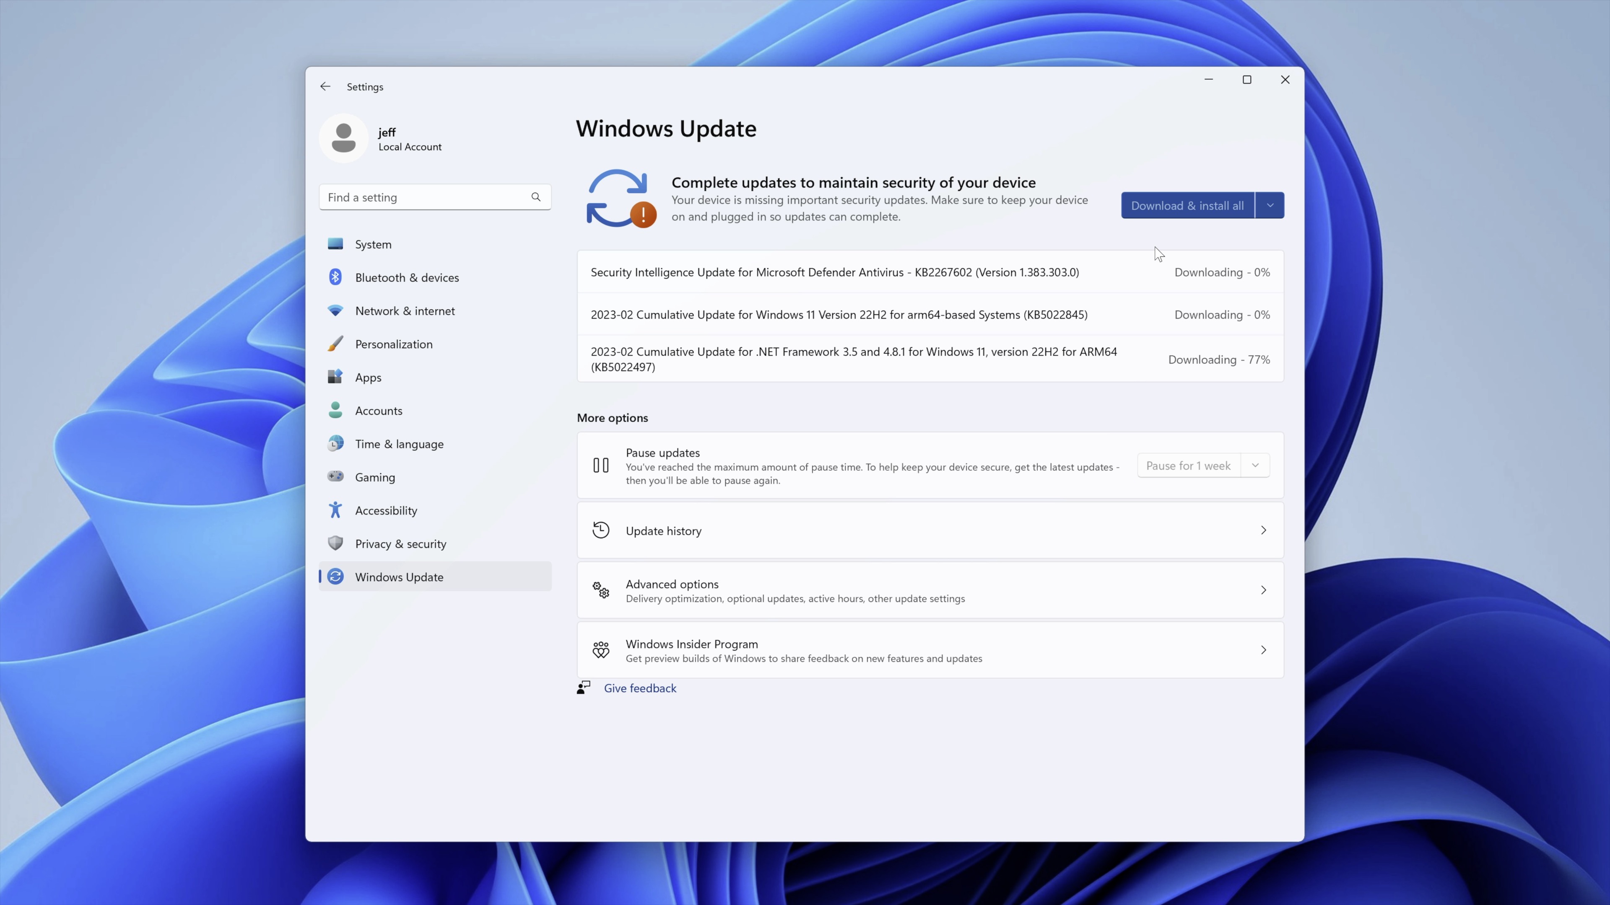
Task: Switch to Network & internet settings
Action: click(x=405, y=310)
